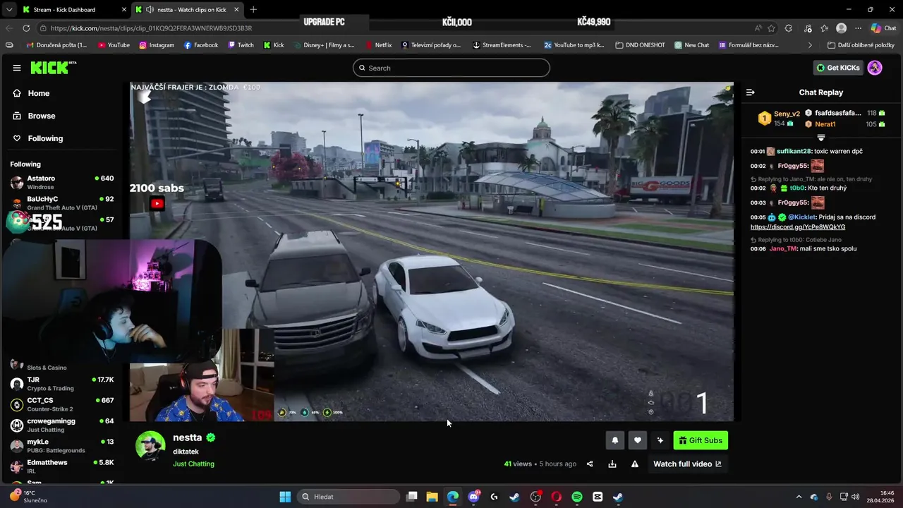Open YouTube bookmark
Image resolution: width=903 pixels, height=508 pixels.
pyautogui.click(x=114, y=45)
